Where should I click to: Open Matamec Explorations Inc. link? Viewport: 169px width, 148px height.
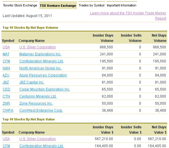(40, 54)
